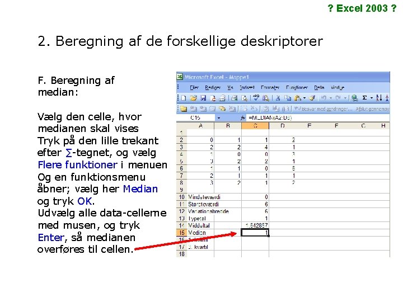Click the yellow folder icon in reviewing toolbar
Viewport: 403px width, 302px height.
point(184,109)
